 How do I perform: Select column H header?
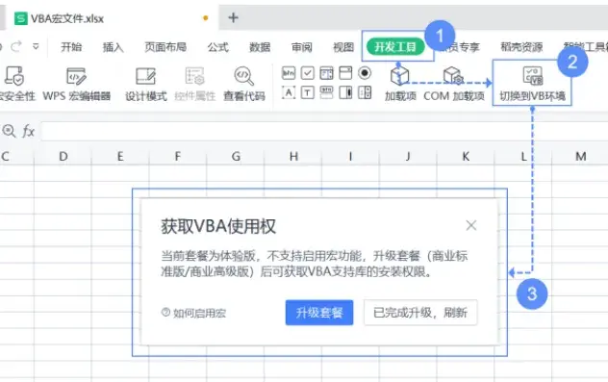pos(293,156)
